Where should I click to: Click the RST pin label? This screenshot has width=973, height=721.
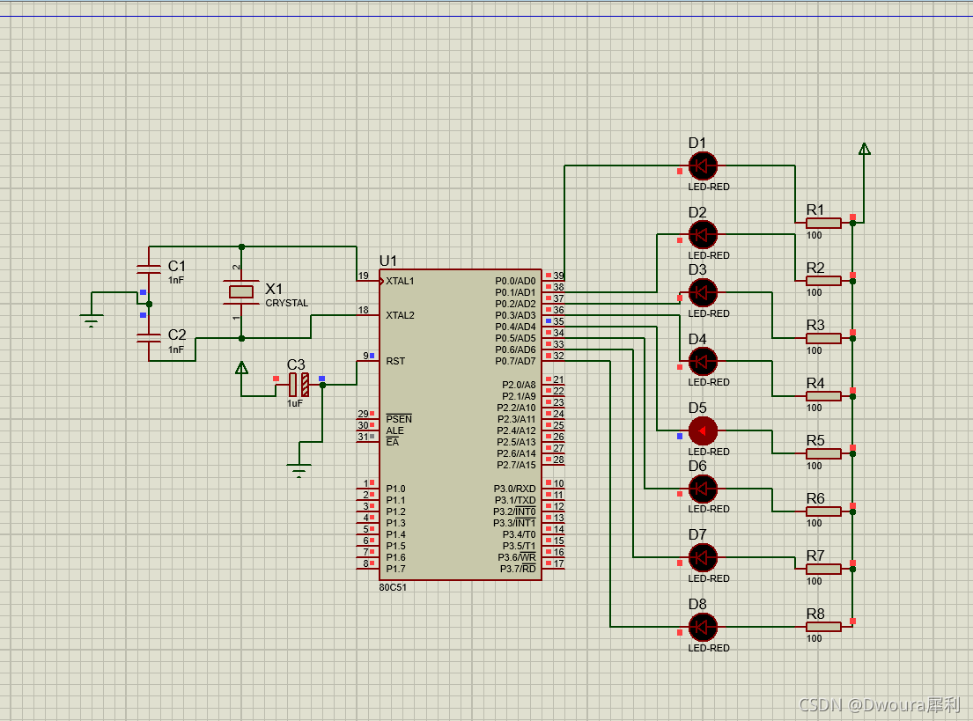(395, 361)
